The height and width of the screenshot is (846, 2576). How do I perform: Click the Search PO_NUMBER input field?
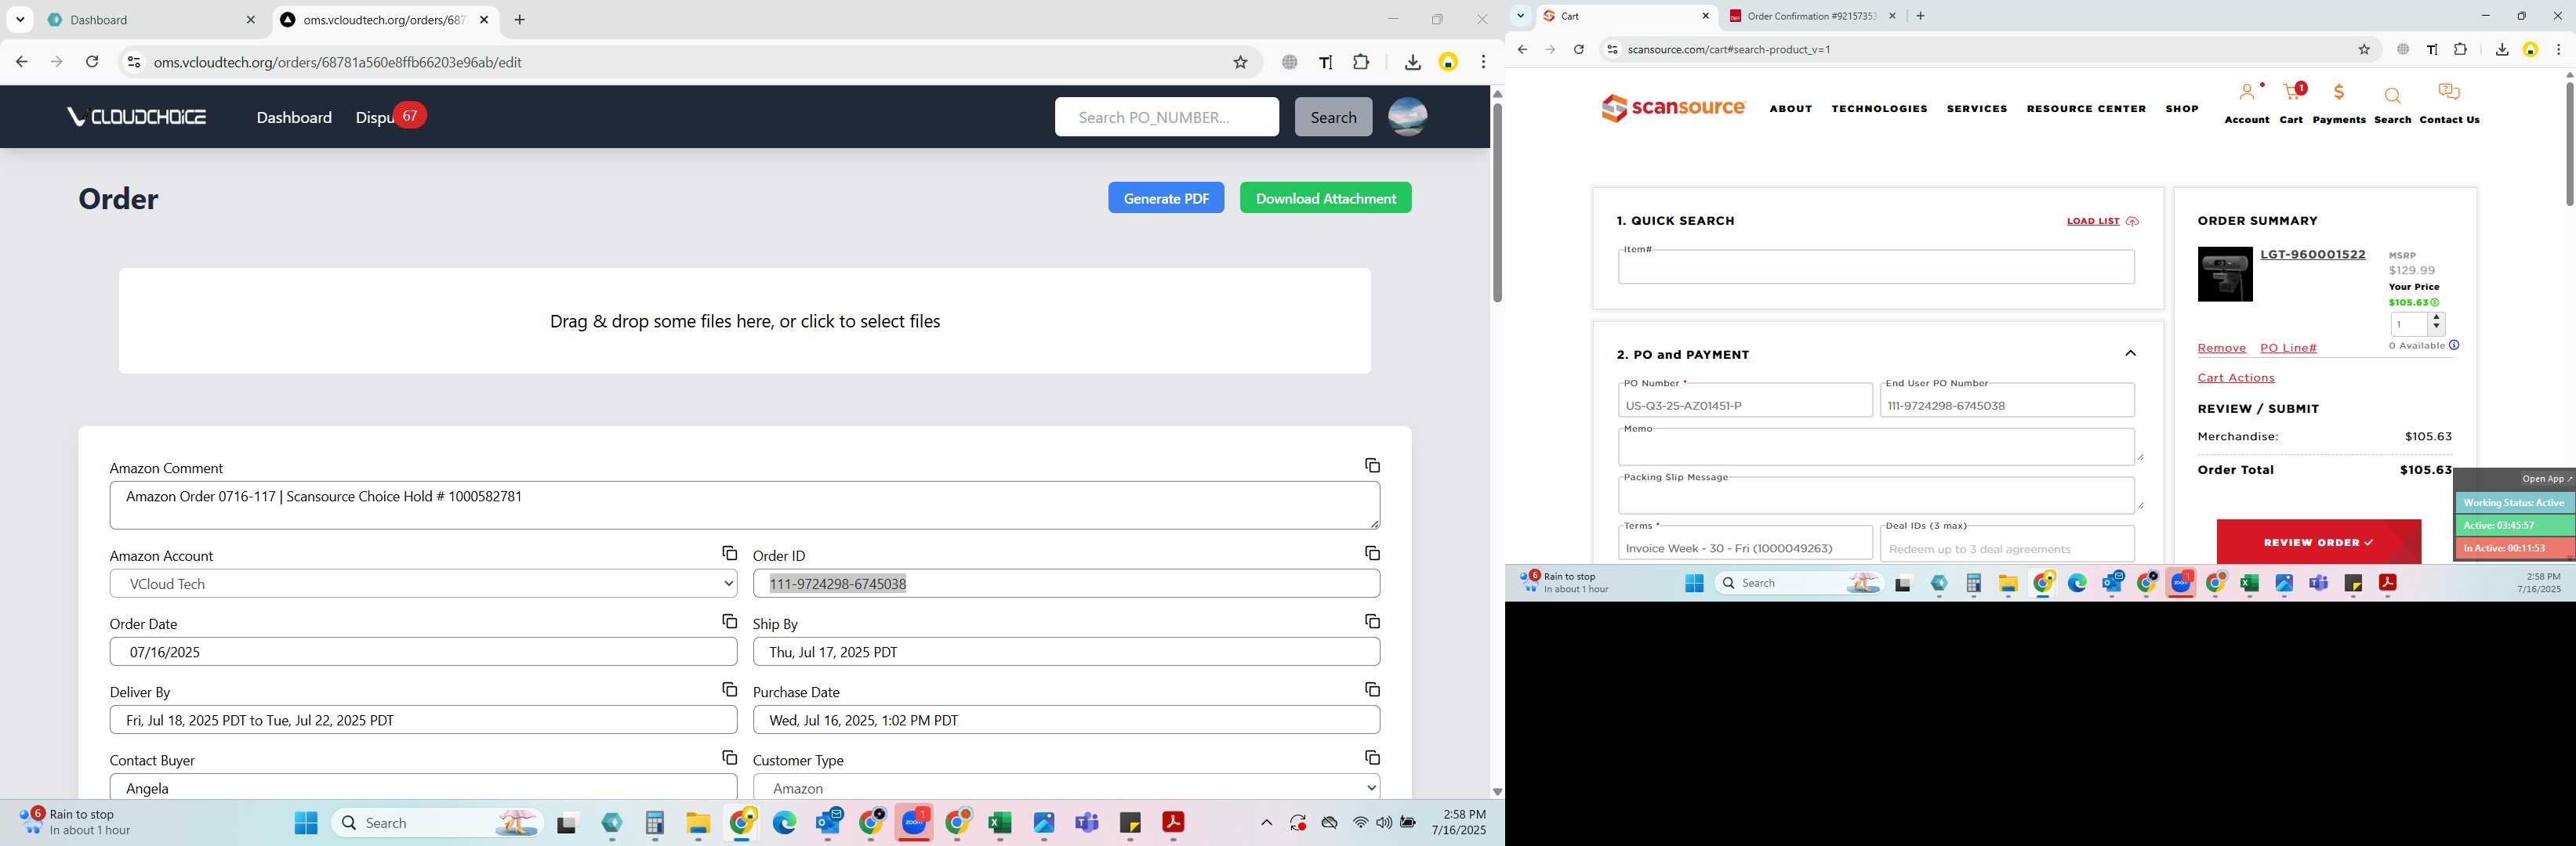point(1166,117)
